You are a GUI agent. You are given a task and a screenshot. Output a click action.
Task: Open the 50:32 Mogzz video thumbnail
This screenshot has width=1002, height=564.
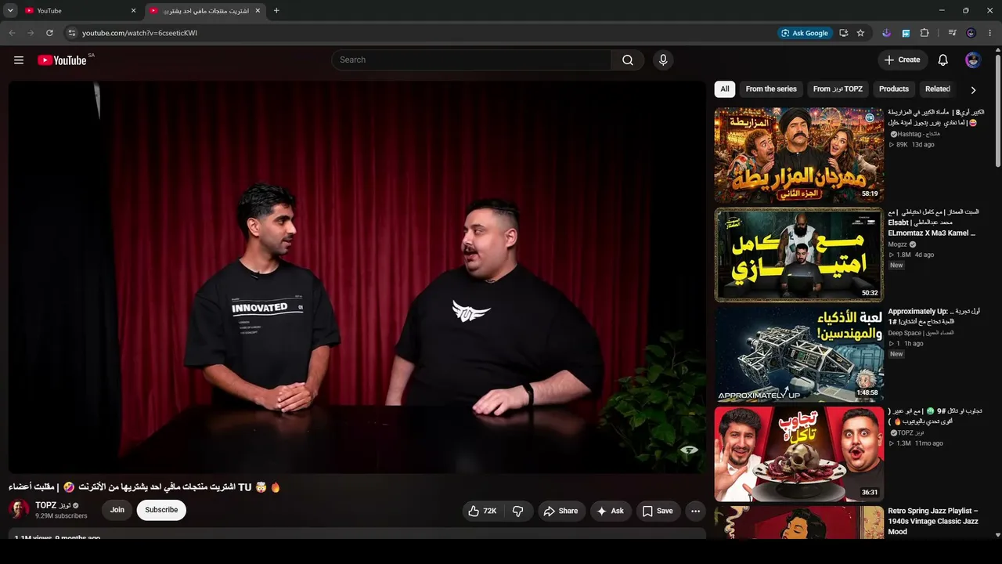coord(798,255)
